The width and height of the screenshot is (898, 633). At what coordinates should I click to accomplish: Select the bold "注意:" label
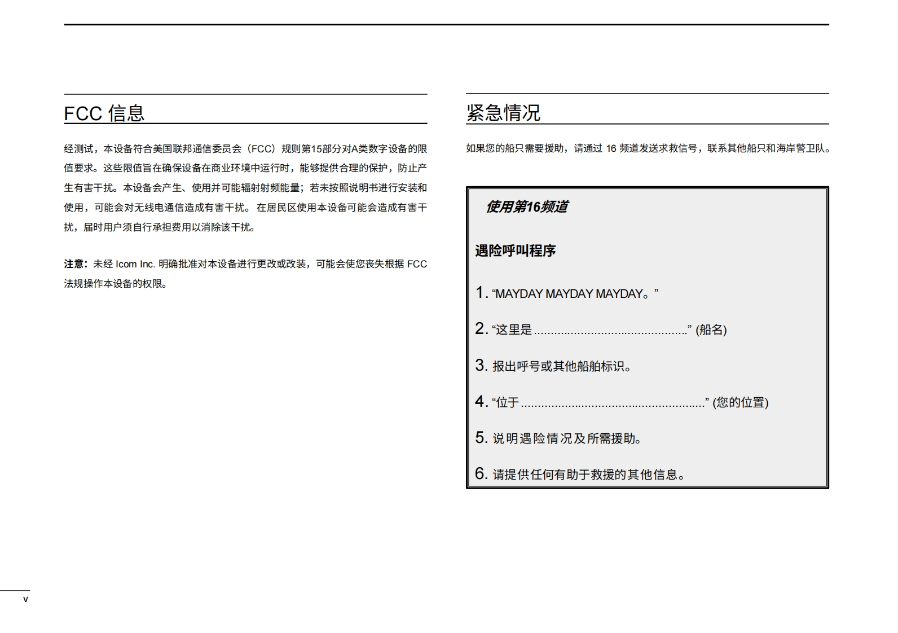point(76,264)
